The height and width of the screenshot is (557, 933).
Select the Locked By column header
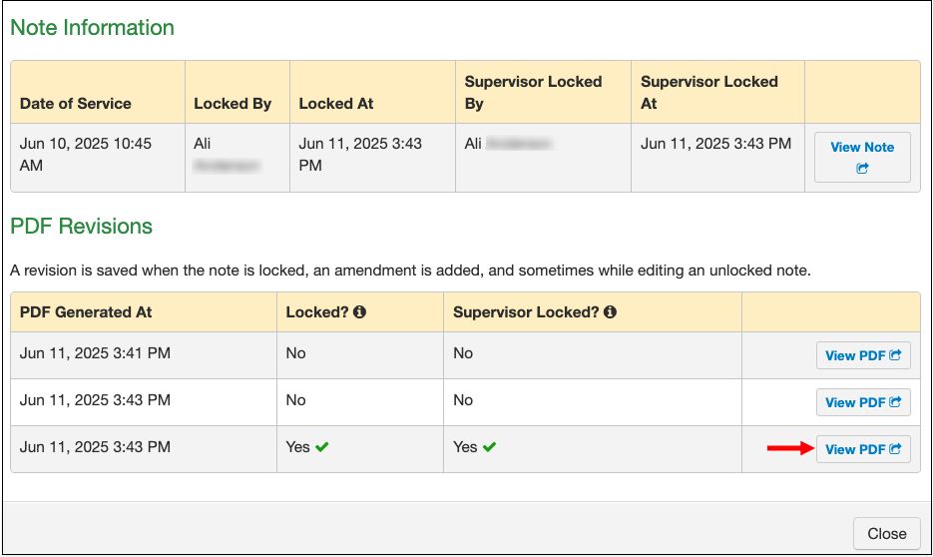233,104
